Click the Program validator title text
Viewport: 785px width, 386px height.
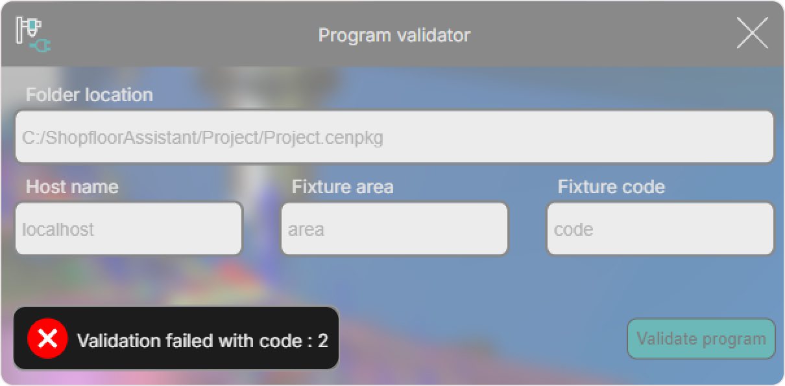tap(394, 35)
